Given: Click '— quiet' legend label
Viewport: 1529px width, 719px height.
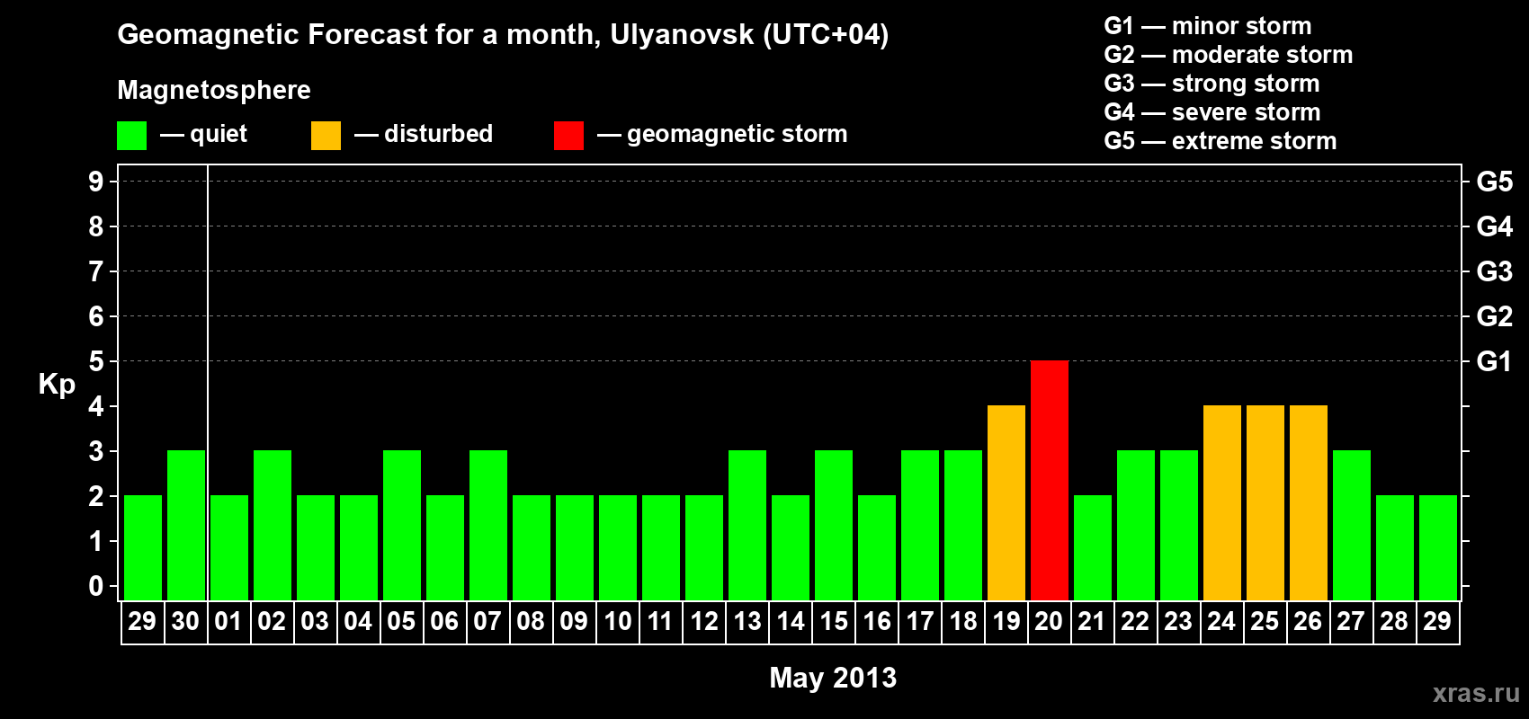Looking at the screenshot, I should [x=203, y=135].
